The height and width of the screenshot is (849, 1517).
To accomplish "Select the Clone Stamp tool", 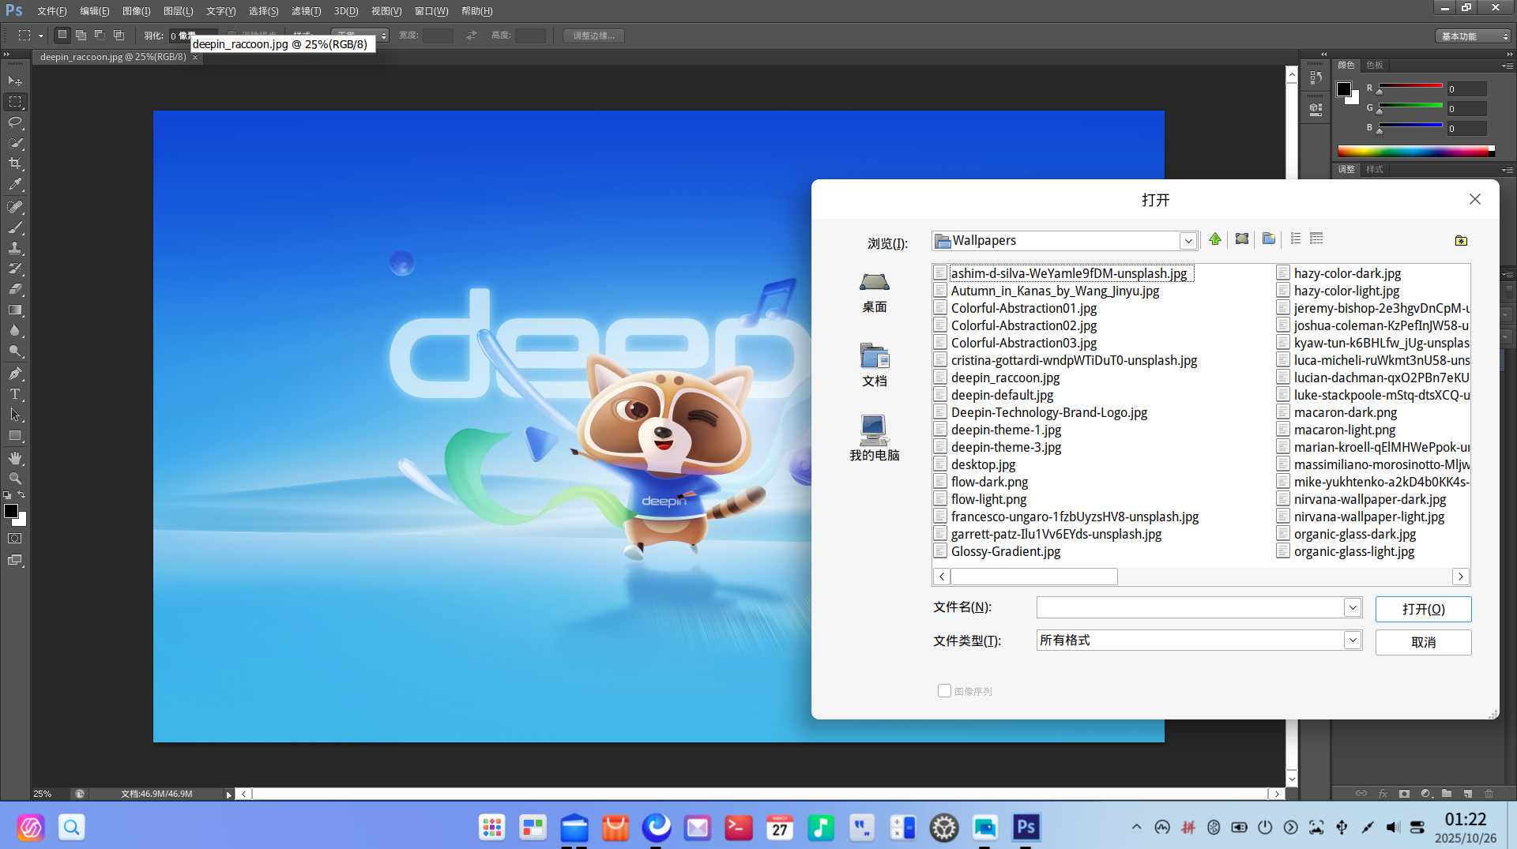I will [x=15, y=248].
